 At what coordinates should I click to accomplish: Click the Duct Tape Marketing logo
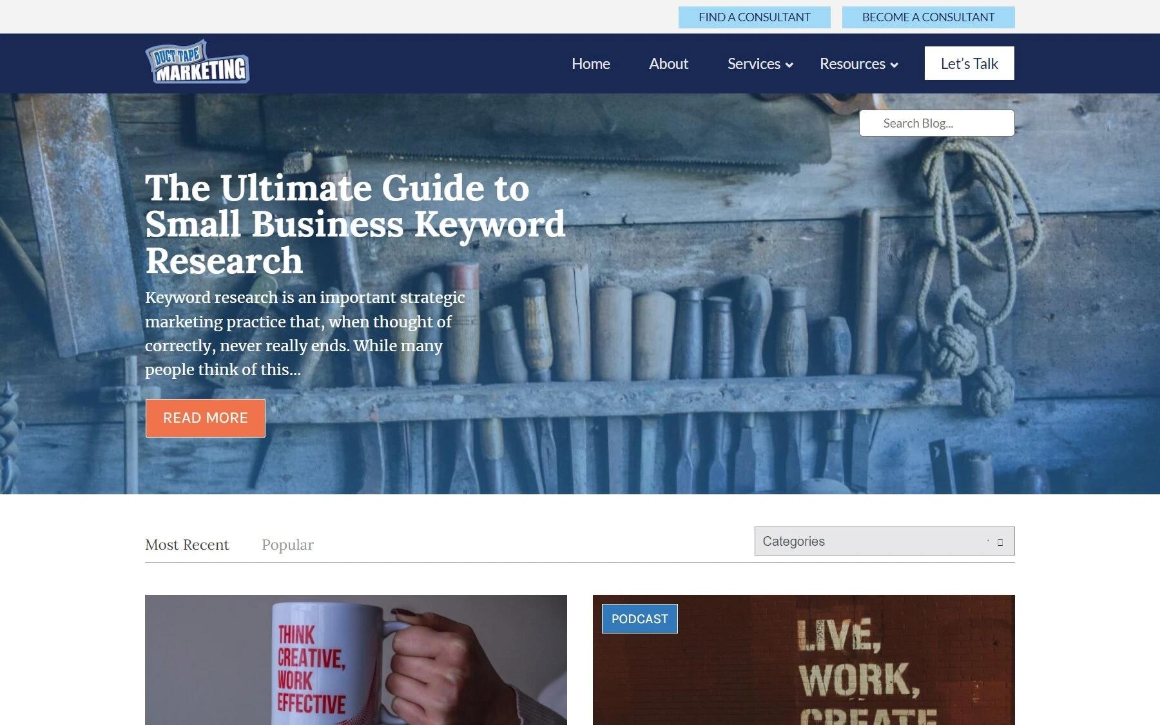click(197, 63)
